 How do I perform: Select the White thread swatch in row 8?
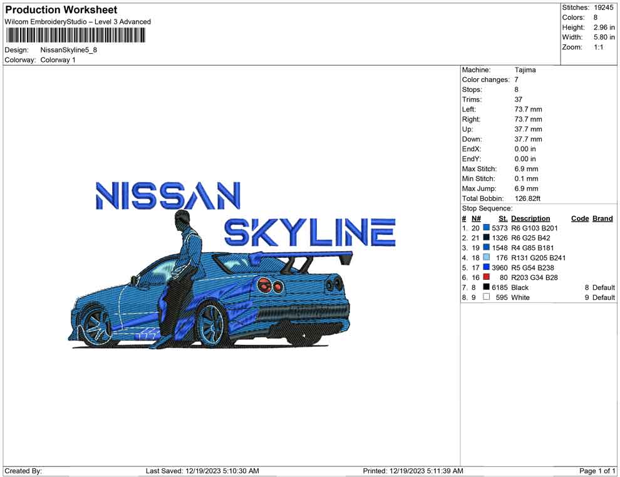click(486, 297)
